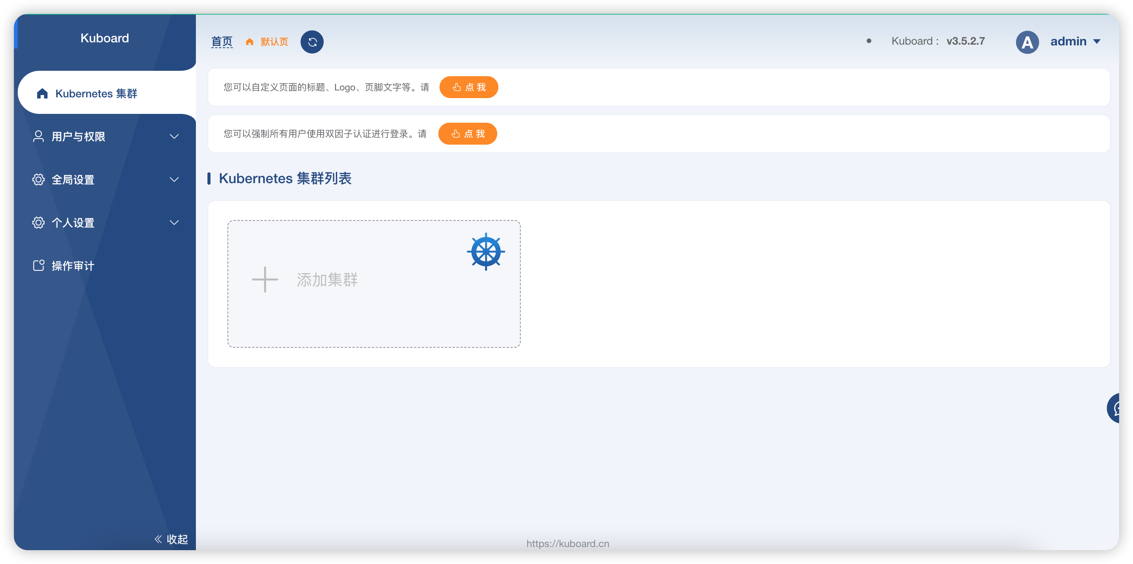
Task: Click the status dot before Kuboard version
Action: 869,41
